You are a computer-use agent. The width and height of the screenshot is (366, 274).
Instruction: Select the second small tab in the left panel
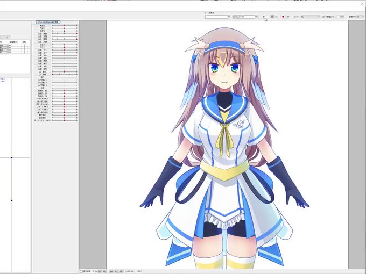pos(7,37)
